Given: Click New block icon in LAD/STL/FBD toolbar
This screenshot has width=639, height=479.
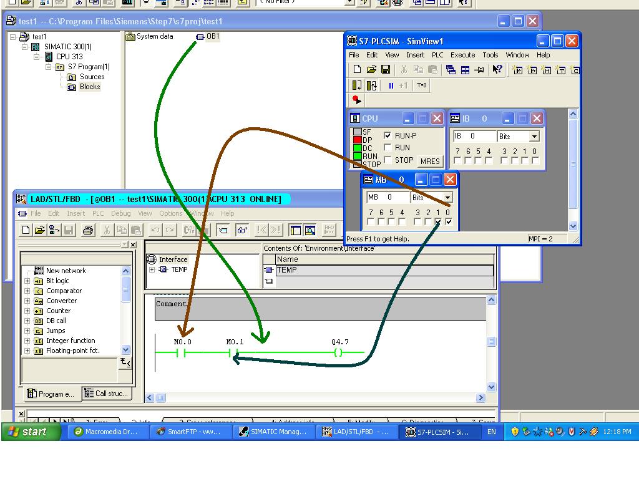Looking at the screenshot, I should (26, 230).
